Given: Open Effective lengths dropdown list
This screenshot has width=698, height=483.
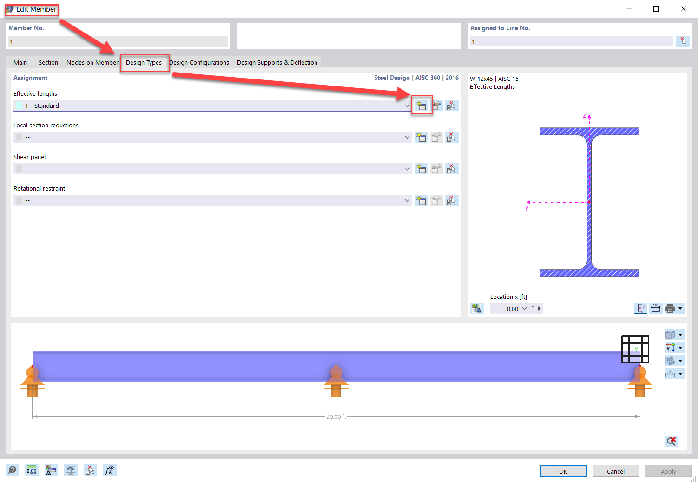Looking at the screenshot, I should click(407, 106).
